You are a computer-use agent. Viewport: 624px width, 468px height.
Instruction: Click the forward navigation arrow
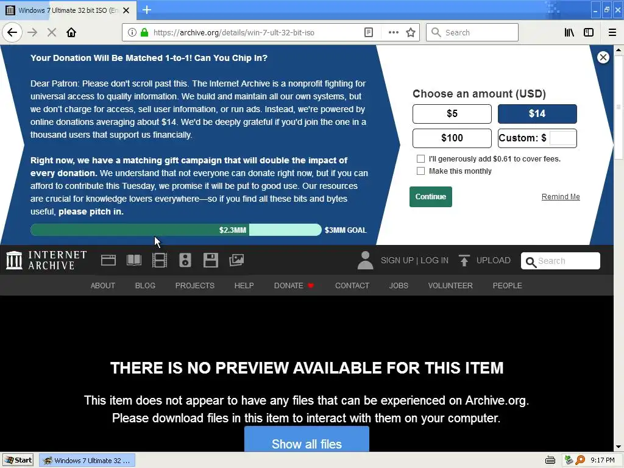[32, 32]
